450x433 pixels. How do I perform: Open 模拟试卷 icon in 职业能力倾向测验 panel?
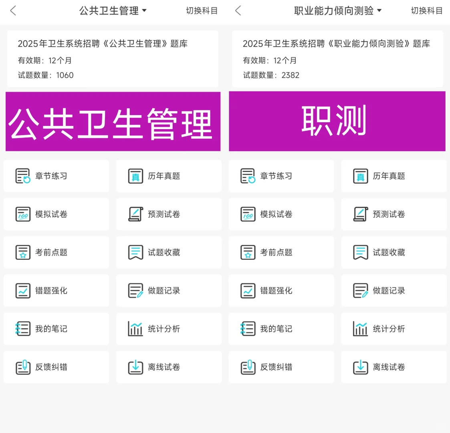(x=248, y=214)
